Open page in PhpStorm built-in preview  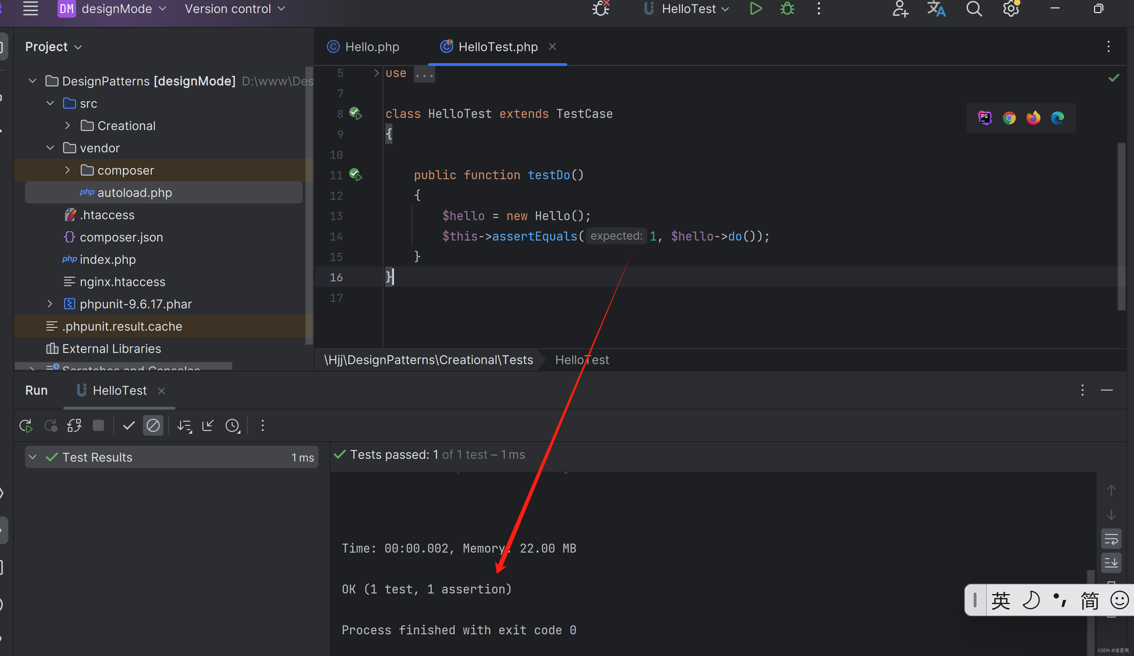click(985, 118)
